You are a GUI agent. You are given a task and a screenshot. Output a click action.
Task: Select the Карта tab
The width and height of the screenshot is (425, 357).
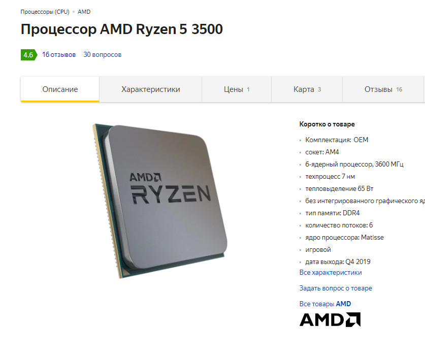[307, 89]
